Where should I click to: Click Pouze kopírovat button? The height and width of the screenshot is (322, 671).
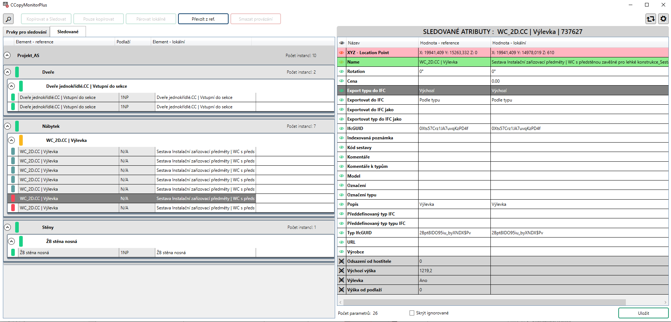[99, 19]
